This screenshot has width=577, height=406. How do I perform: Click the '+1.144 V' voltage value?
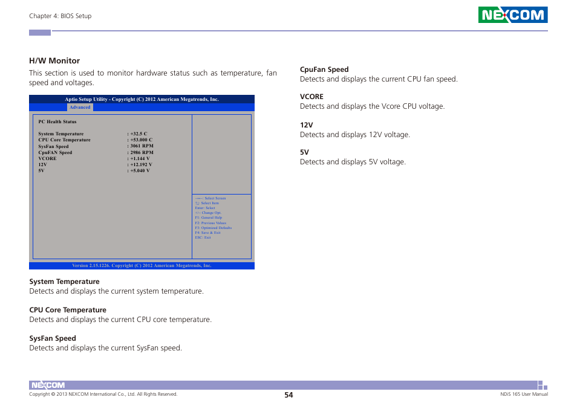click(140, 158)
